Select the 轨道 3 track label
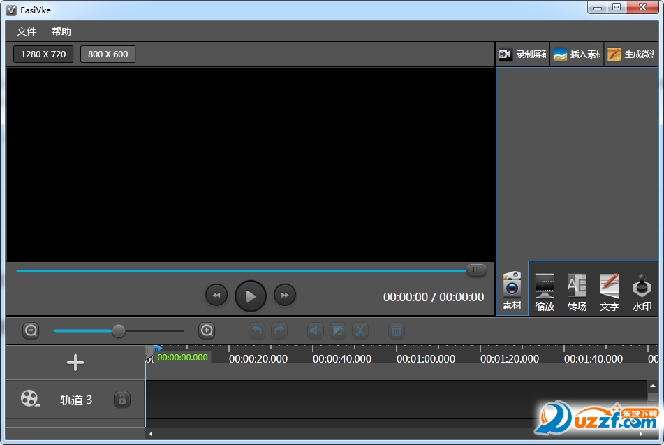The image size is (664, 445). pyautogui.click(x=76, y=400)
